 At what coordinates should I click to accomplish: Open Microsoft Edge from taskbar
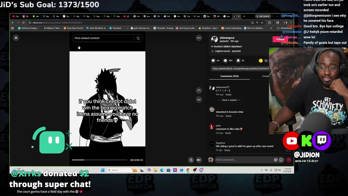click(162, 170)
